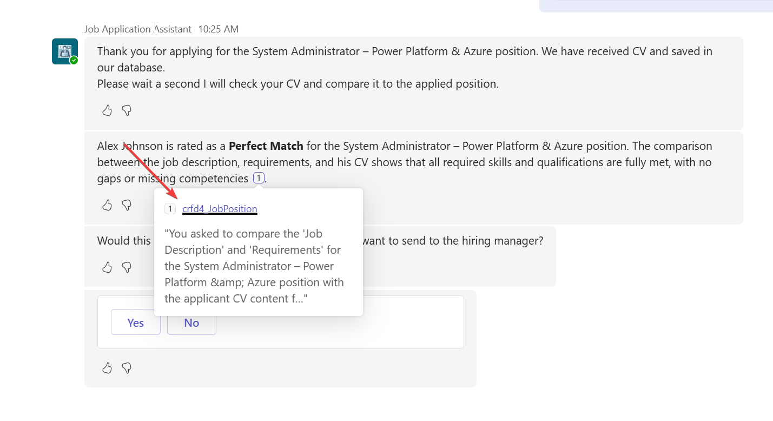Click the green presence badge on the avatar
Viewport: 773px width, 421px height.
(74, 61)
